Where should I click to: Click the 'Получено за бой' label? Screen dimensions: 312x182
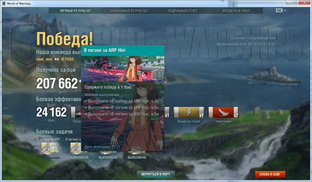pyautogui.click(x=56, y=70)
